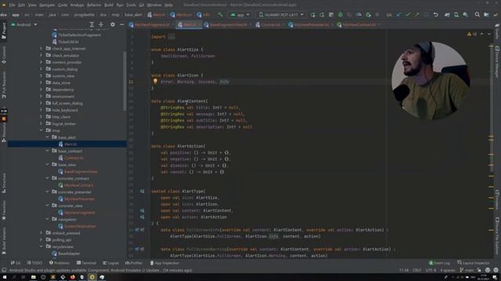Click the Make Project hammer icon
This screenshot has height=281, width=501.
pyautogui.click(x=220, y=15)
